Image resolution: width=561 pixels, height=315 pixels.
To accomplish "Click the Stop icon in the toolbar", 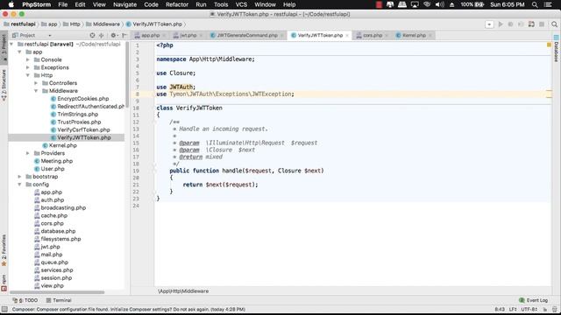I will point(542,24).
